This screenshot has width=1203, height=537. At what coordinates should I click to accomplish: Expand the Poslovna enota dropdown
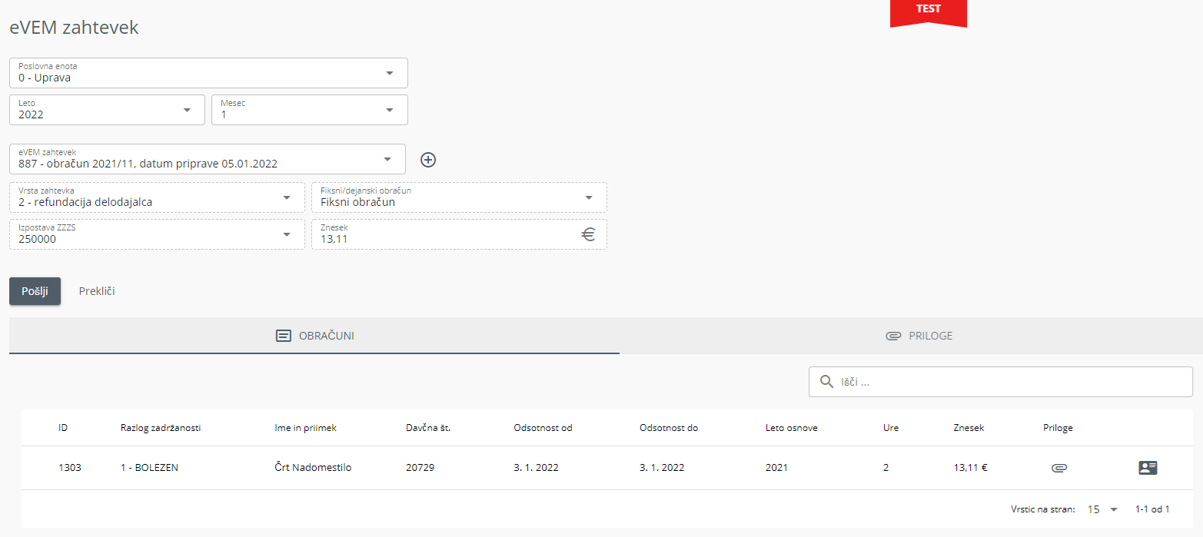(389, 73)
